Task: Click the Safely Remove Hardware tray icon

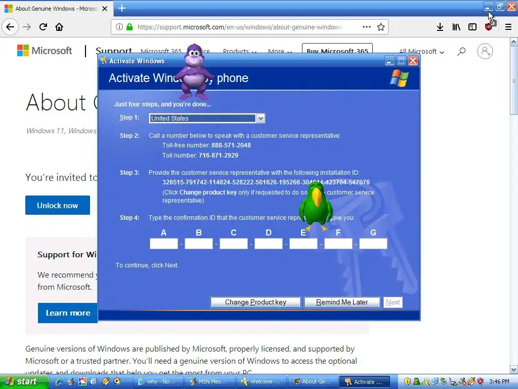Action: coord(444,381)
